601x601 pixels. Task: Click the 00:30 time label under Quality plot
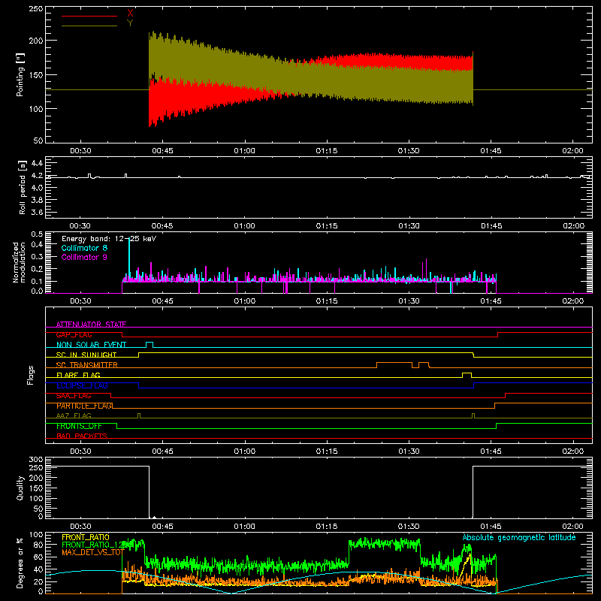pyautogui.click(x=80, y=527)
